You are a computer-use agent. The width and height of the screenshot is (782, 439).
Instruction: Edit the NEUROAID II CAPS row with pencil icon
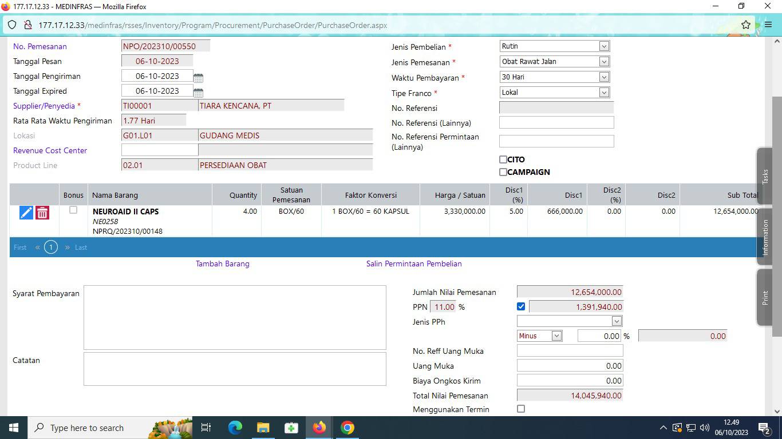pos(26,213)
